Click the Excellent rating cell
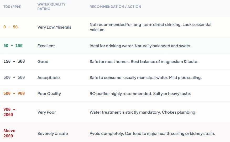The height and width of the screenshot is (142, 230). (46, 46)
